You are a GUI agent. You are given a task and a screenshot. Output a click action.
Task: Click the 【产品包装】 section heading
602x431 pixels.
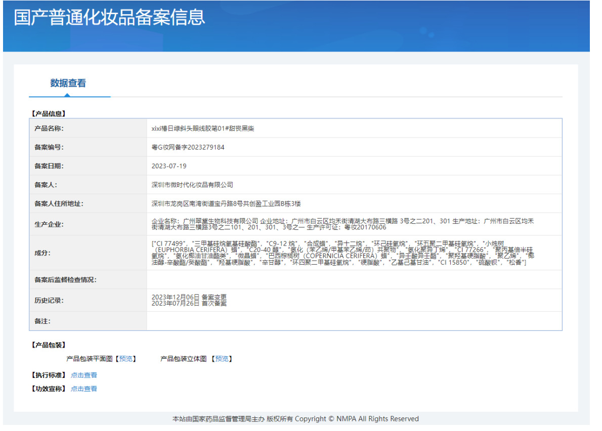(x=49, y=345)
